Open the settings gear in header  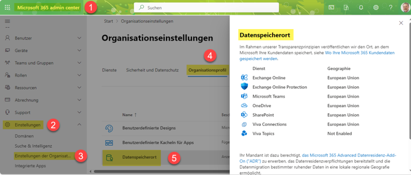coord(376,8)
